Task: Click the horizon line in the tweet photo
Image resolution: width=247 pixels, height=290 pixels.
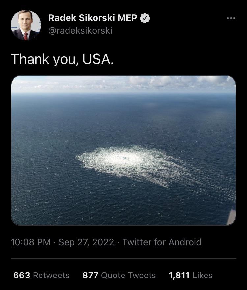Action: click(x=123, y=93)
